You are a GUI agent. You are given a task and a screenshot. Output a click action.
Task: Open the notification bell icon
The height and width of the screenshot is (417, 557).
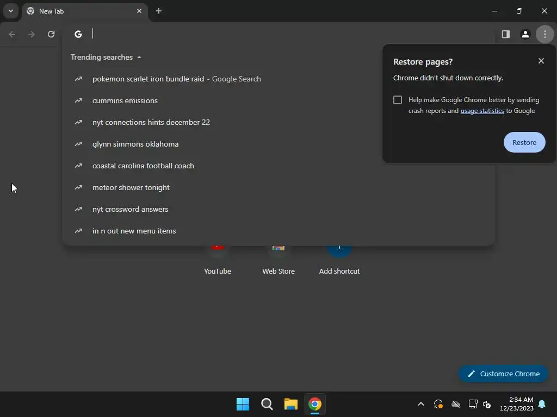542,404
